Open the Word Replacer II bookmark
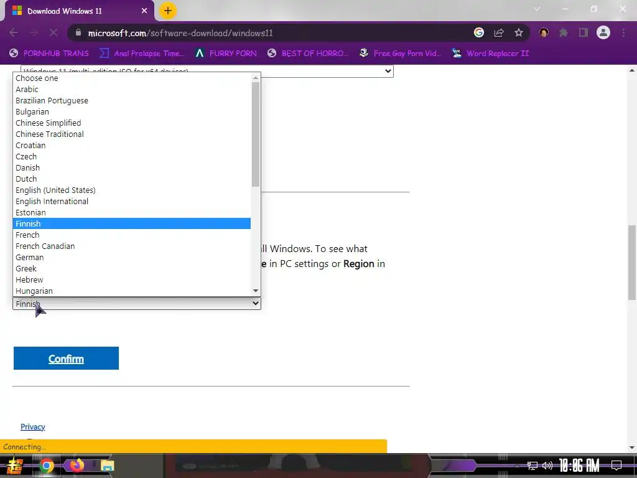Image resolution: width=637 pixels, height=478 pixels. [x=491, y=54]
